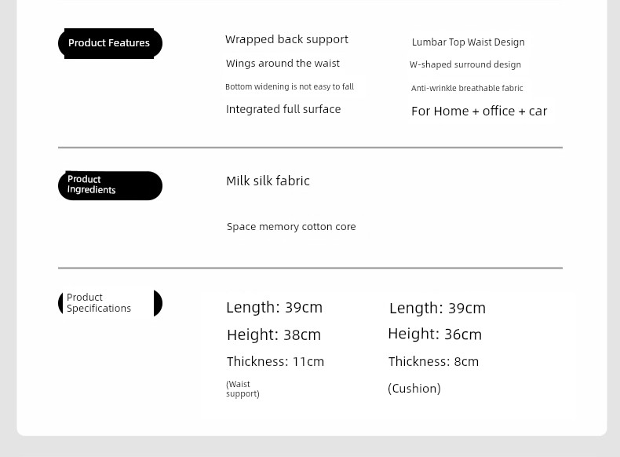Click Bottom widening is not easy to fall

click(x=290, y=86)
